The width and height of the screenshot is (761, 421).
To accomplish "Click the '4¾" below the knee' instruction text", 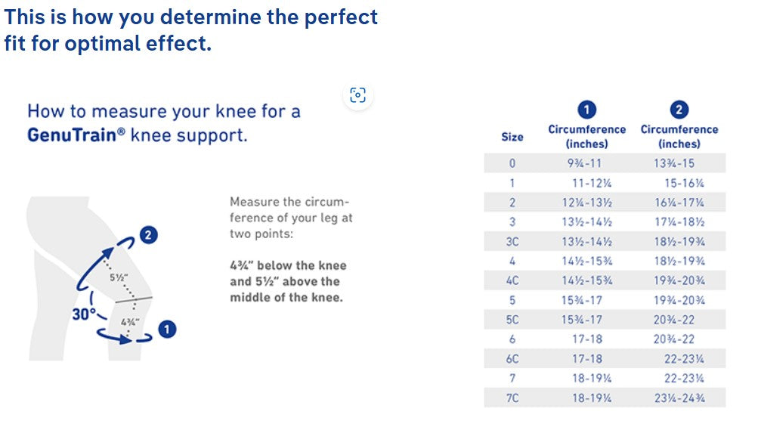I will [288, 265].
